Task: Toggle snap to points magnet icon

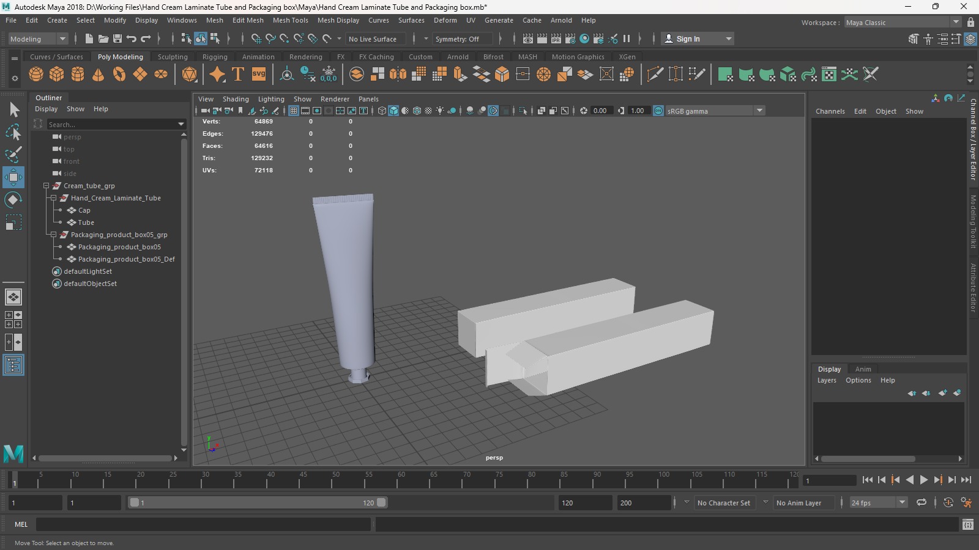Action: (x=284, y=38)
